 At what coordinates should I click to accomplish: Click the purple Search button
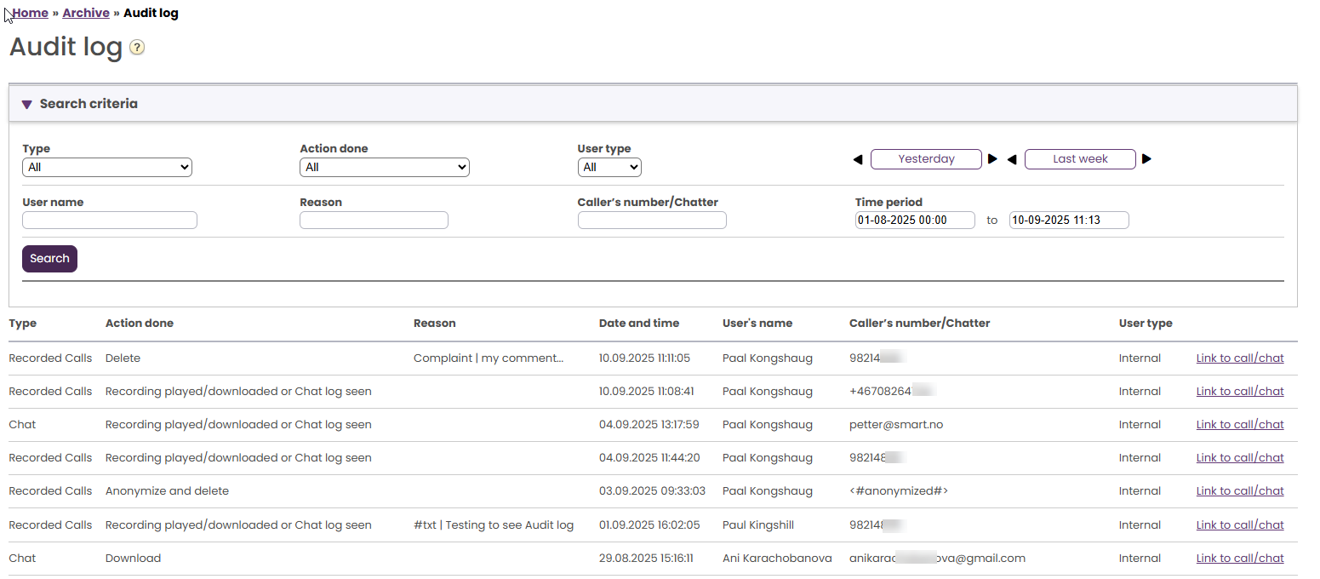pyautogui.click(x=49, y=259)
